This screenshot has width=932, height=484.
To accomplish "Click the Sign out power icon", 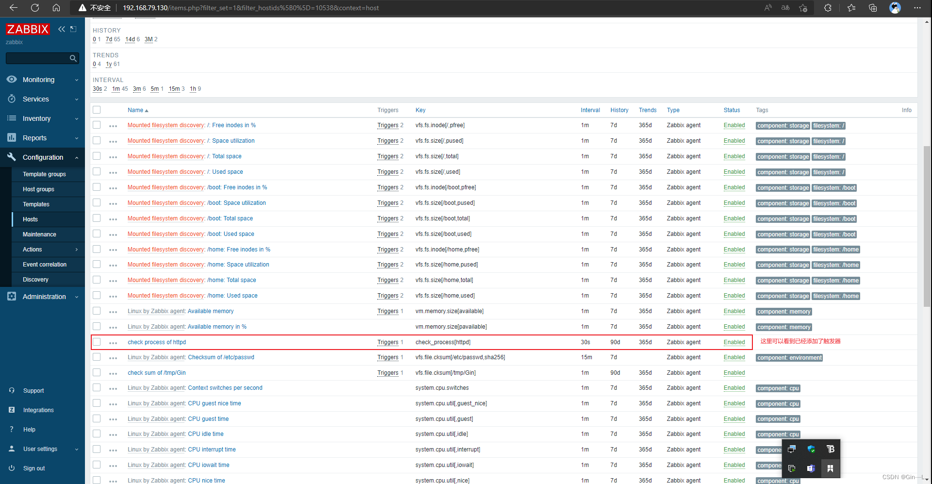I will [x=12, y=468].
